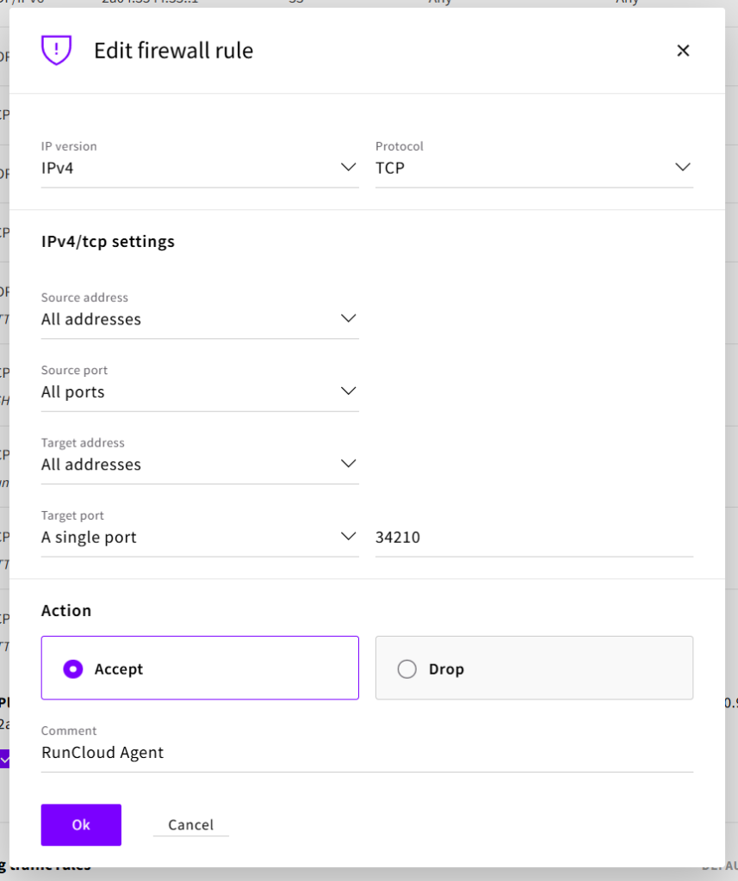
Task: Click the chevron next to A single port
Action: (x=348, y=536)
